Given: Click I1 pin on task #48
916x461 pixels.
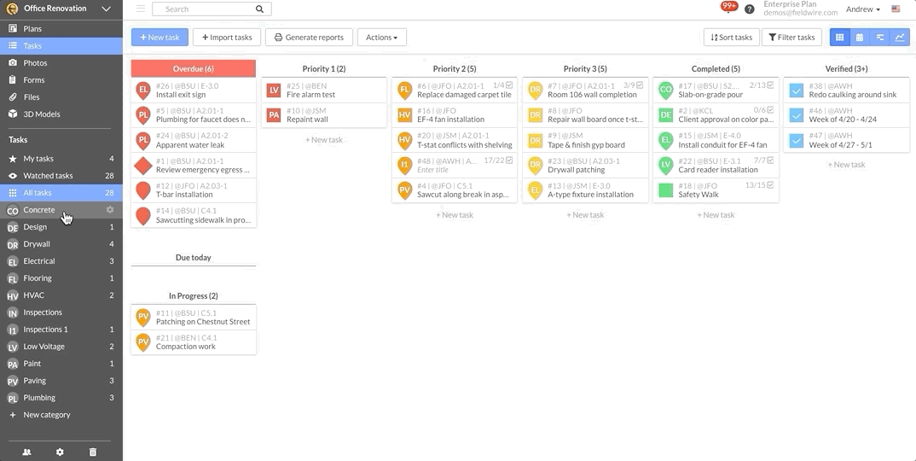Looking at the screenshot, I should (x=404, y=166).
